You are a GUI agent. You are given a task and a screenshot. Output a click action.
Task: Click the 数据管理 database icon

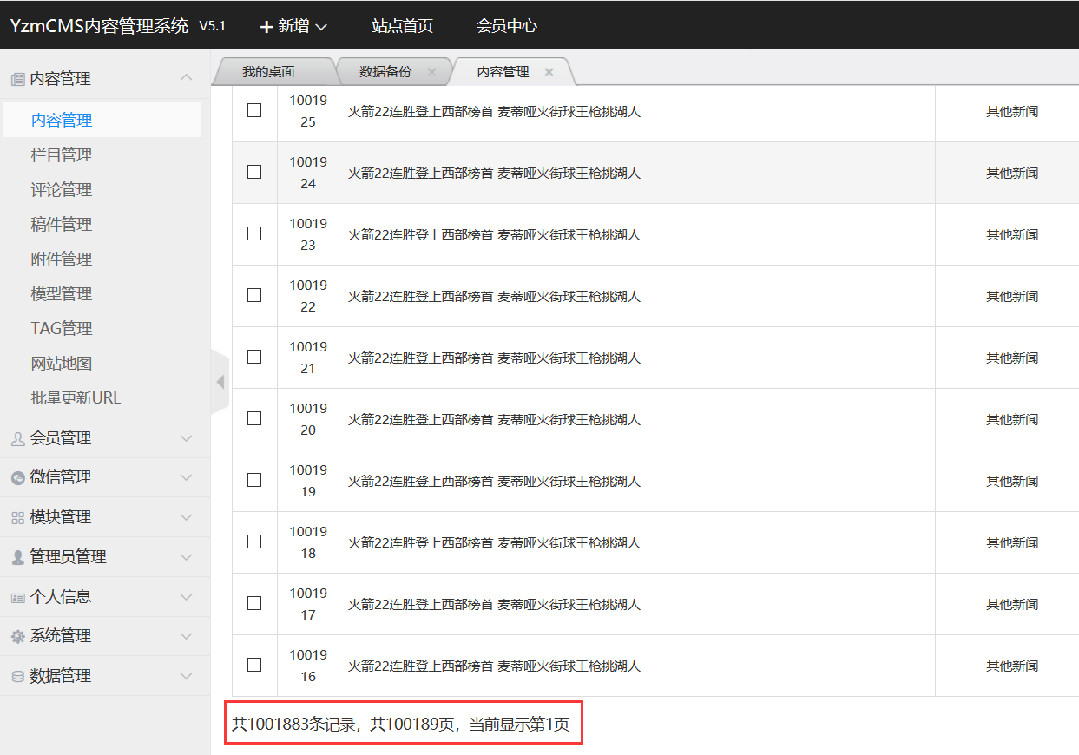[17, 677]
